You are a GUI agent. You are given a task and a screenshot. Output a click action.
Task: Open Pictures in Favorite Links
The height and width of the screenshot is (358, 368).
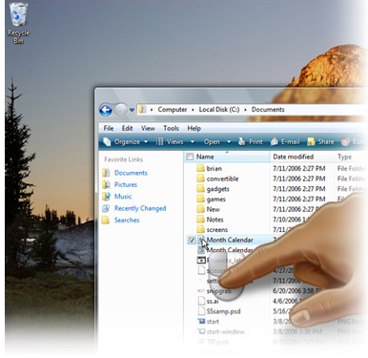[x=126, y=184]
